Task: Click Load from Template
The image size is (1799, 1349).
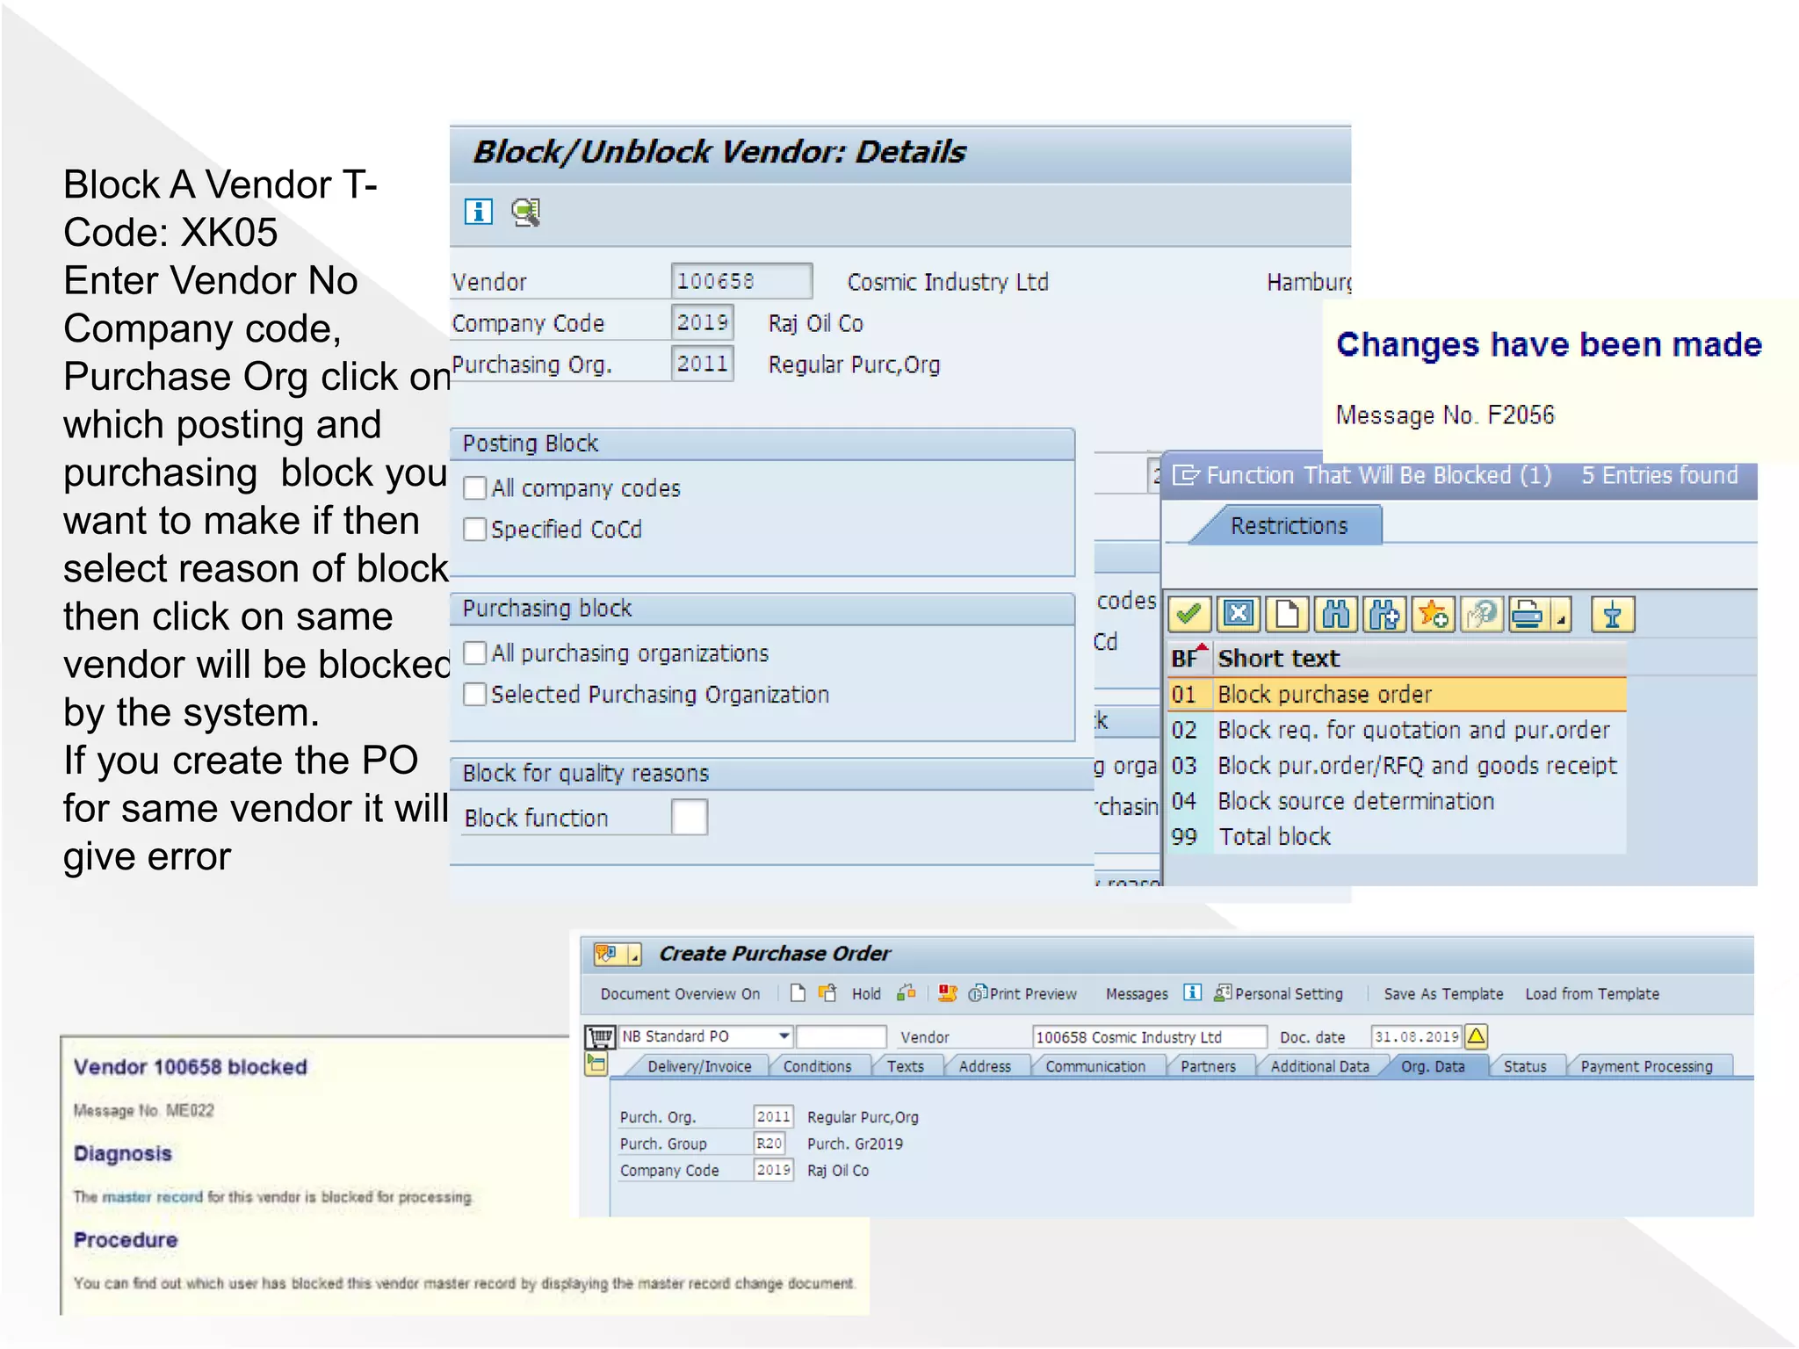Action: pos(1592,993)
